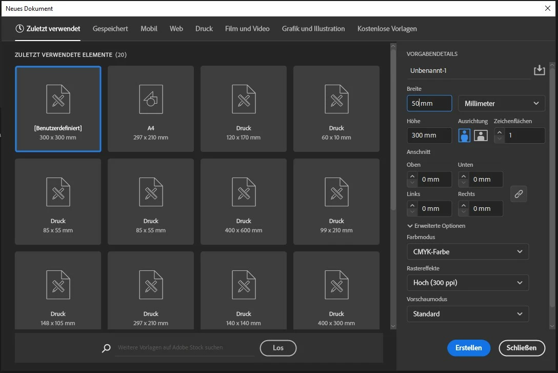
Task: Increase Links bleed value
Action: [412, 205]
